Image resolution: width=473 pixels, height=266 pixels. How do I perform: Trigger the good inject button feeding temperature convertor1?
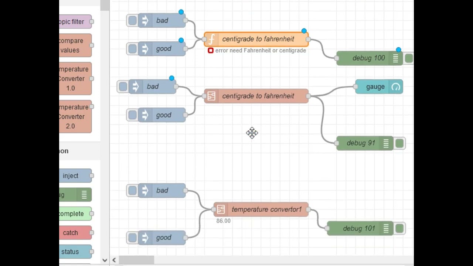point(132,238)
